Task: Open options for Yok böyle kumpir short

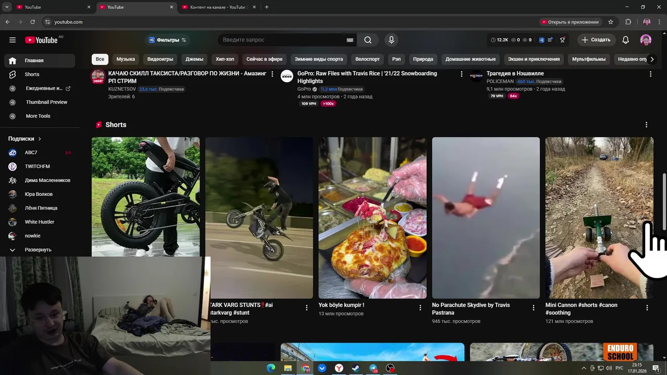Action: tap(420, 308)
